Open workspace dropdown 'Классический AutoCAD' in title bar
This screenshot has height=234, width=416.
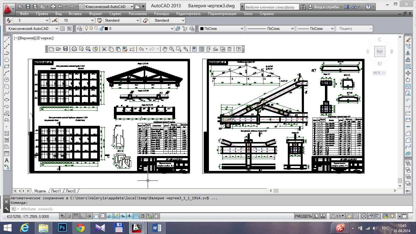(106, 6)
